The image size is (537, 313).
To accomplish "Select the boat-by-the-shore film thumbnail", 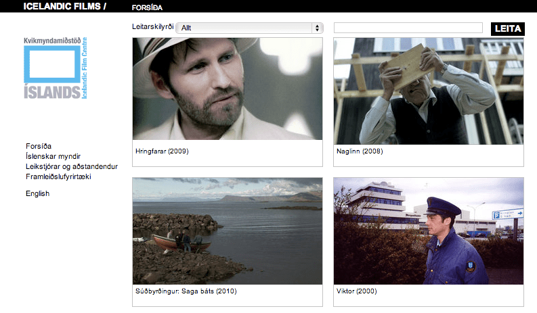I will tap(227, 231).
